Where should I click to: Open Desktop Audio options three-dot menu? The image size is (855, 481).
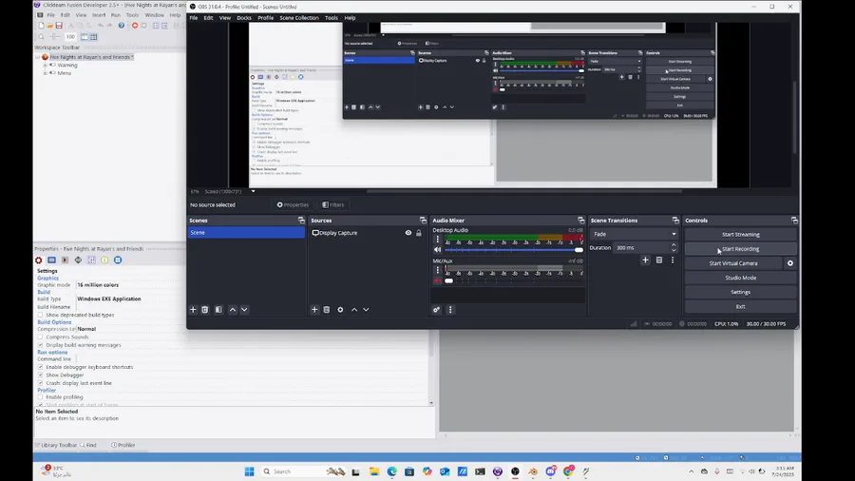coord(437,239)
